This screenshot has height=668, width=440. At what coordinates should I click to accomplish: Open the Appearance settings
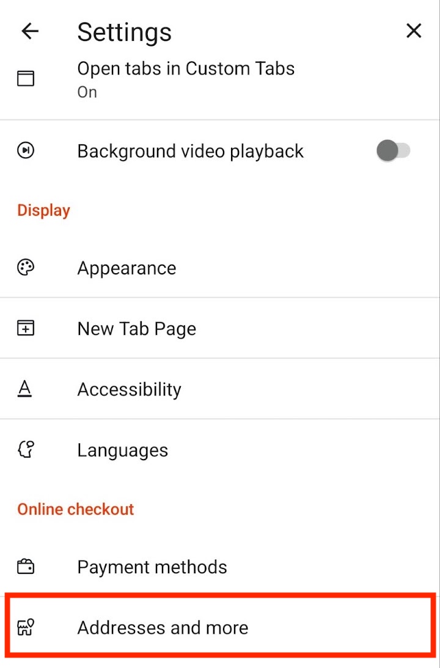pyautogui.click(x=220, y=268)
